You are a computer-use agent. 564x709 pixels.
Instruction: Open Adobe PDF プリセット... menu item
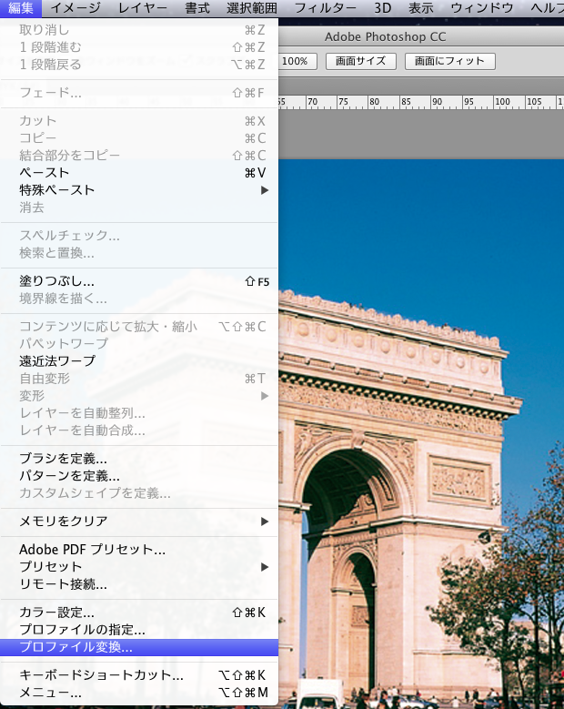tap(139, 550)
